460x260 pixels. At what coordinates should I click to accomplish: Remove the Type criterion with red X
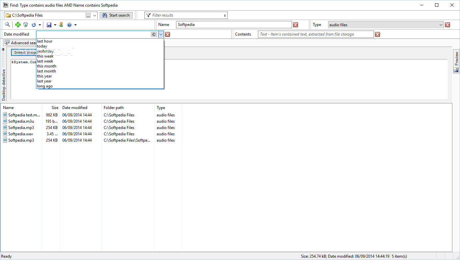448,25
